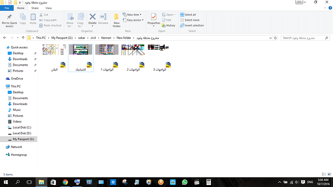Click the Forward navigation arrow

click(x=12, y=38)
